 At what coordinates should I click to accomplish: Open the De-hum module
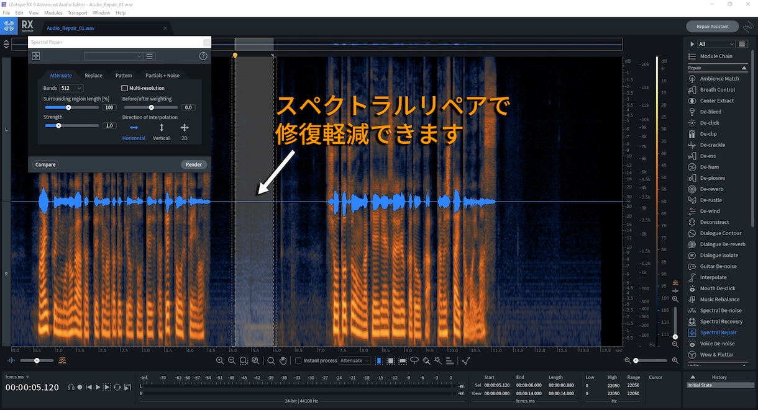718,167
